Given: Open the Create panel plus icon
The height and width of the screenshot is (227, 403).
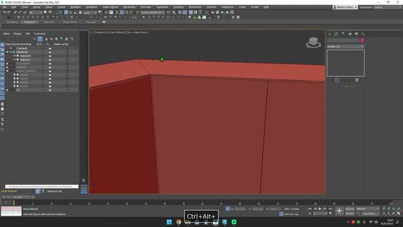Looking at the screenshot, I should point(329,34).
